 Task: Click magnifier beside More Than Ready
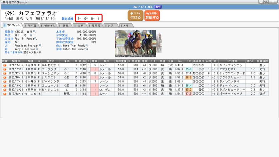(x=87, y=46)
